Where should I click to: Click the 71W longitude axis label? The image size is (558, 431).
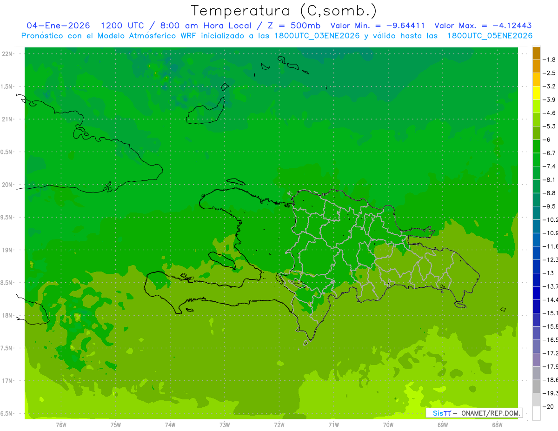333,424
